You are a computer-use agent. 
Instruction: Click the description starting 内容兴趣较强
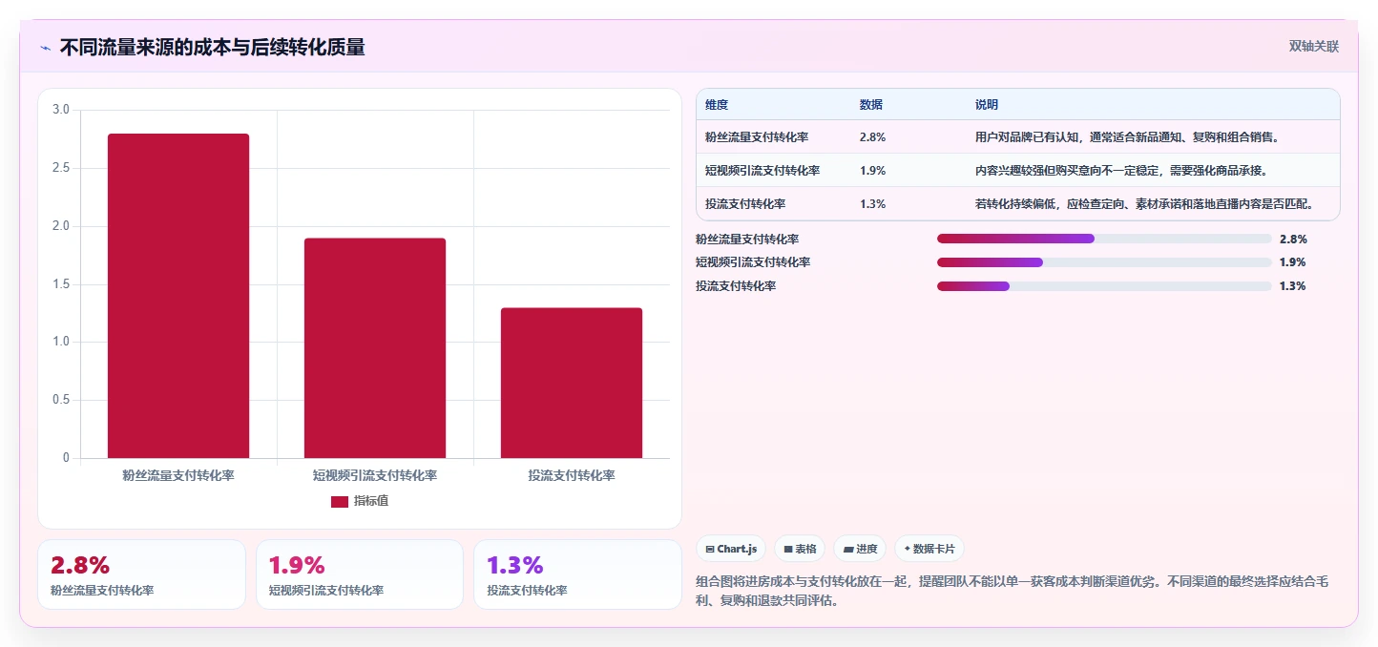pyautogui.click(x=1121, y=171)
